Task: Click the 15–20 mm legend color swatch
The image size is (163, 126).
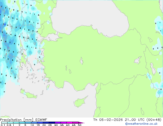Action: coord(40,123)
